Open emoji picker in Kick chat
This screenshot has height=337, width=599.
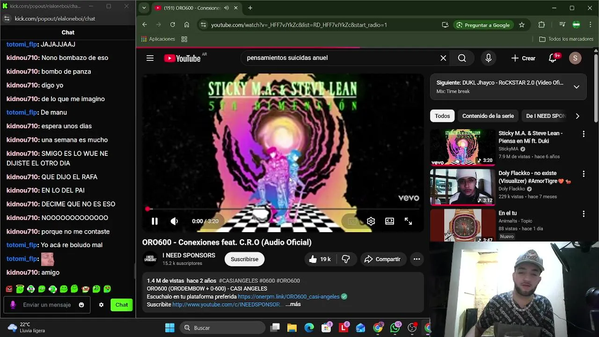pyautogui.click(x=81, y=305)
